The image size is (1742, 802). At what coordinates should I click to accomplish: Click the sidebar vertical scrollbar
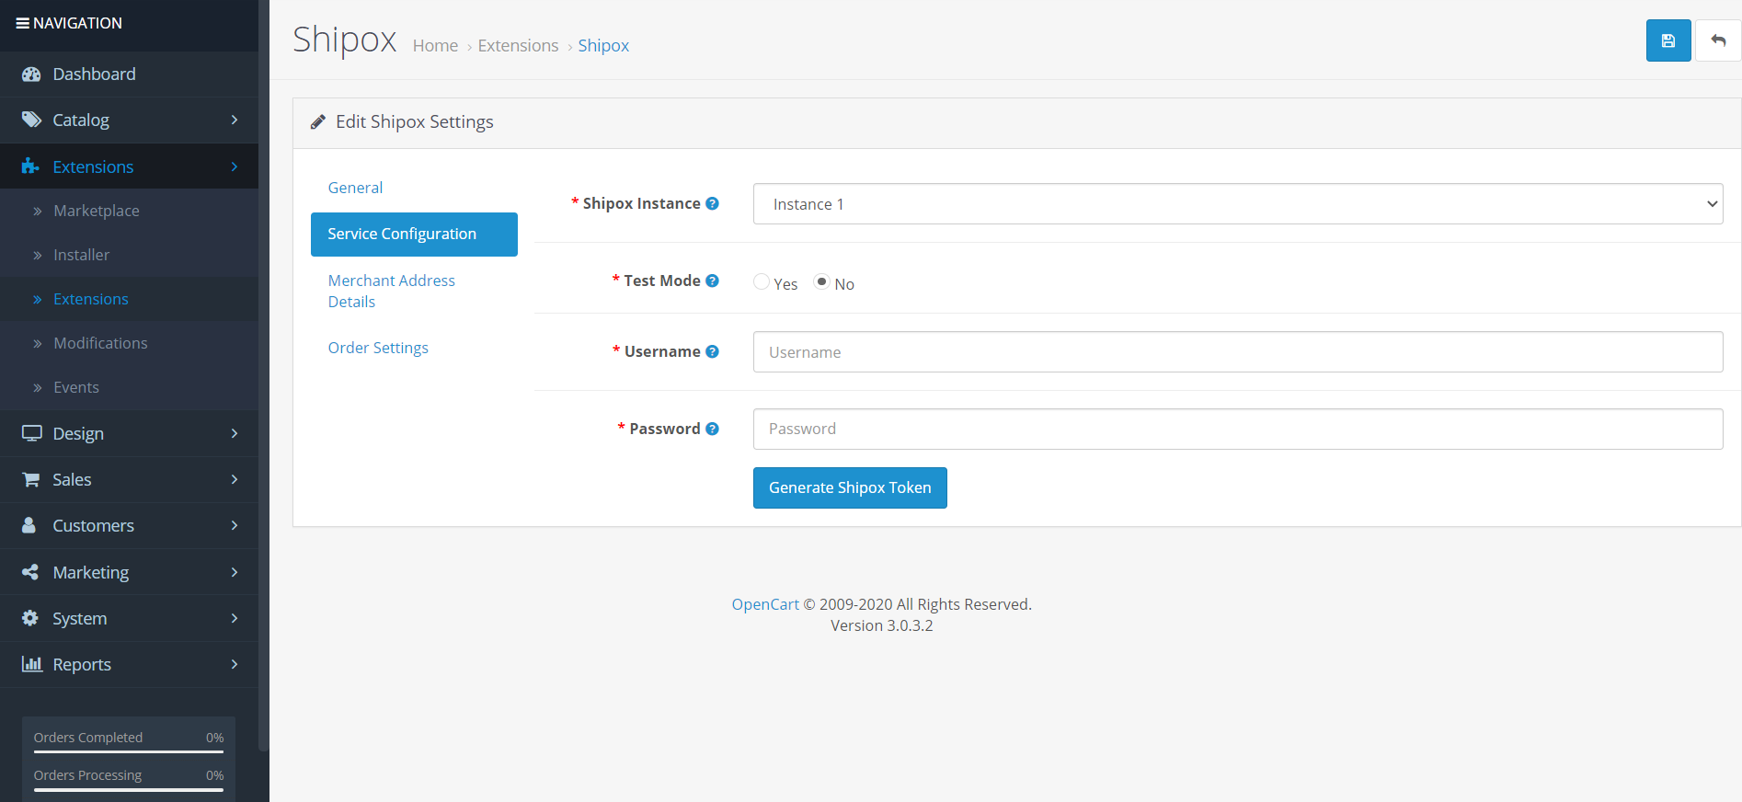coord(264,376)
